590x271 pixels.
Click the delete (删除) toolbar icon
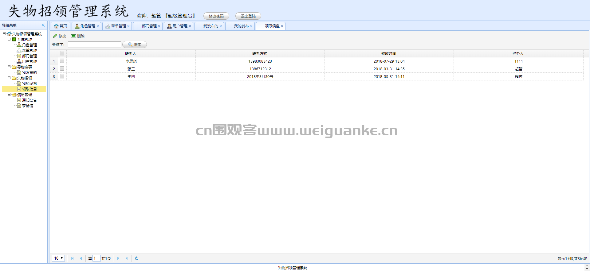[73, 36]
